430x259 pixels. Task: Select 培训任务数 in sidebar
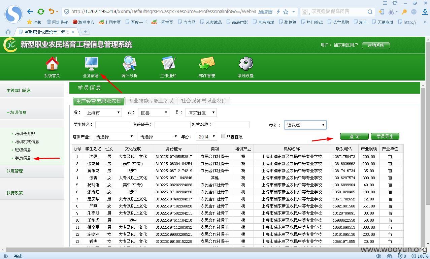[x=25, y=134]
